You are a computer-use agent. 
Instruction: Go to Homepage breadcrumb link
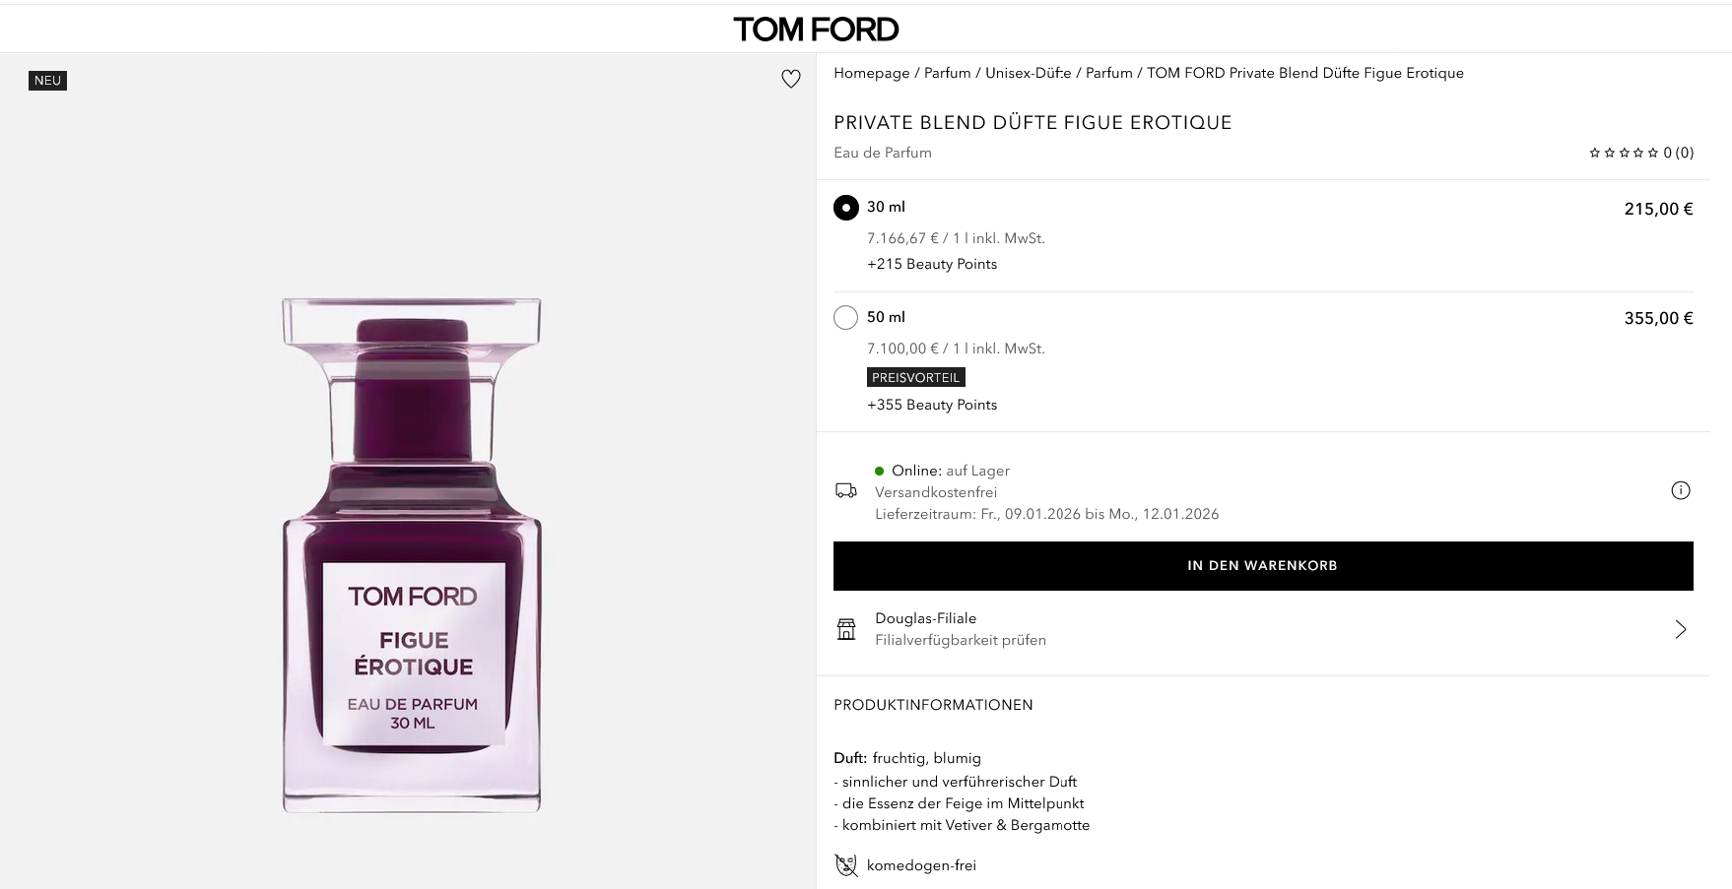point(871,73)
